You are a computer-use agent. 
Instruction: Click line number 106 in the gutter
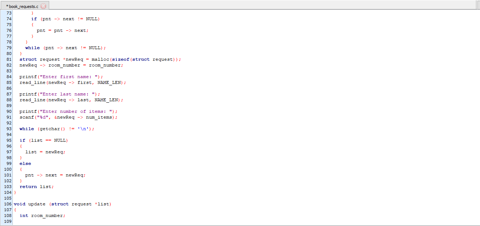[7, 204]
